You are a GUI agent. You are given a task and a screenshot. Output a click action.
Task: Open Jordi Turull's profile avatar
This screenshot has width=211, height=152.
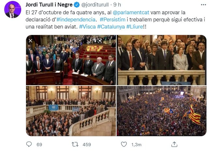pos(13,9)
